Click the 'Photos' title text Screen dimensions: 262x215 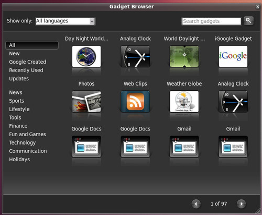(86, 83)
